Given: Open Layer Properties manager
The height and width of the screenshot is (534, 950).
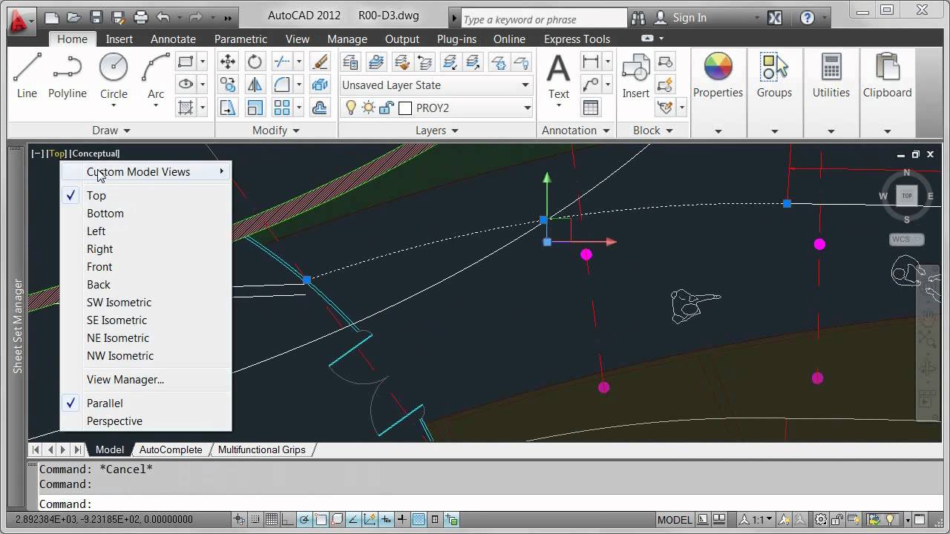Looking at the screenshot, I should pos(350,62).
